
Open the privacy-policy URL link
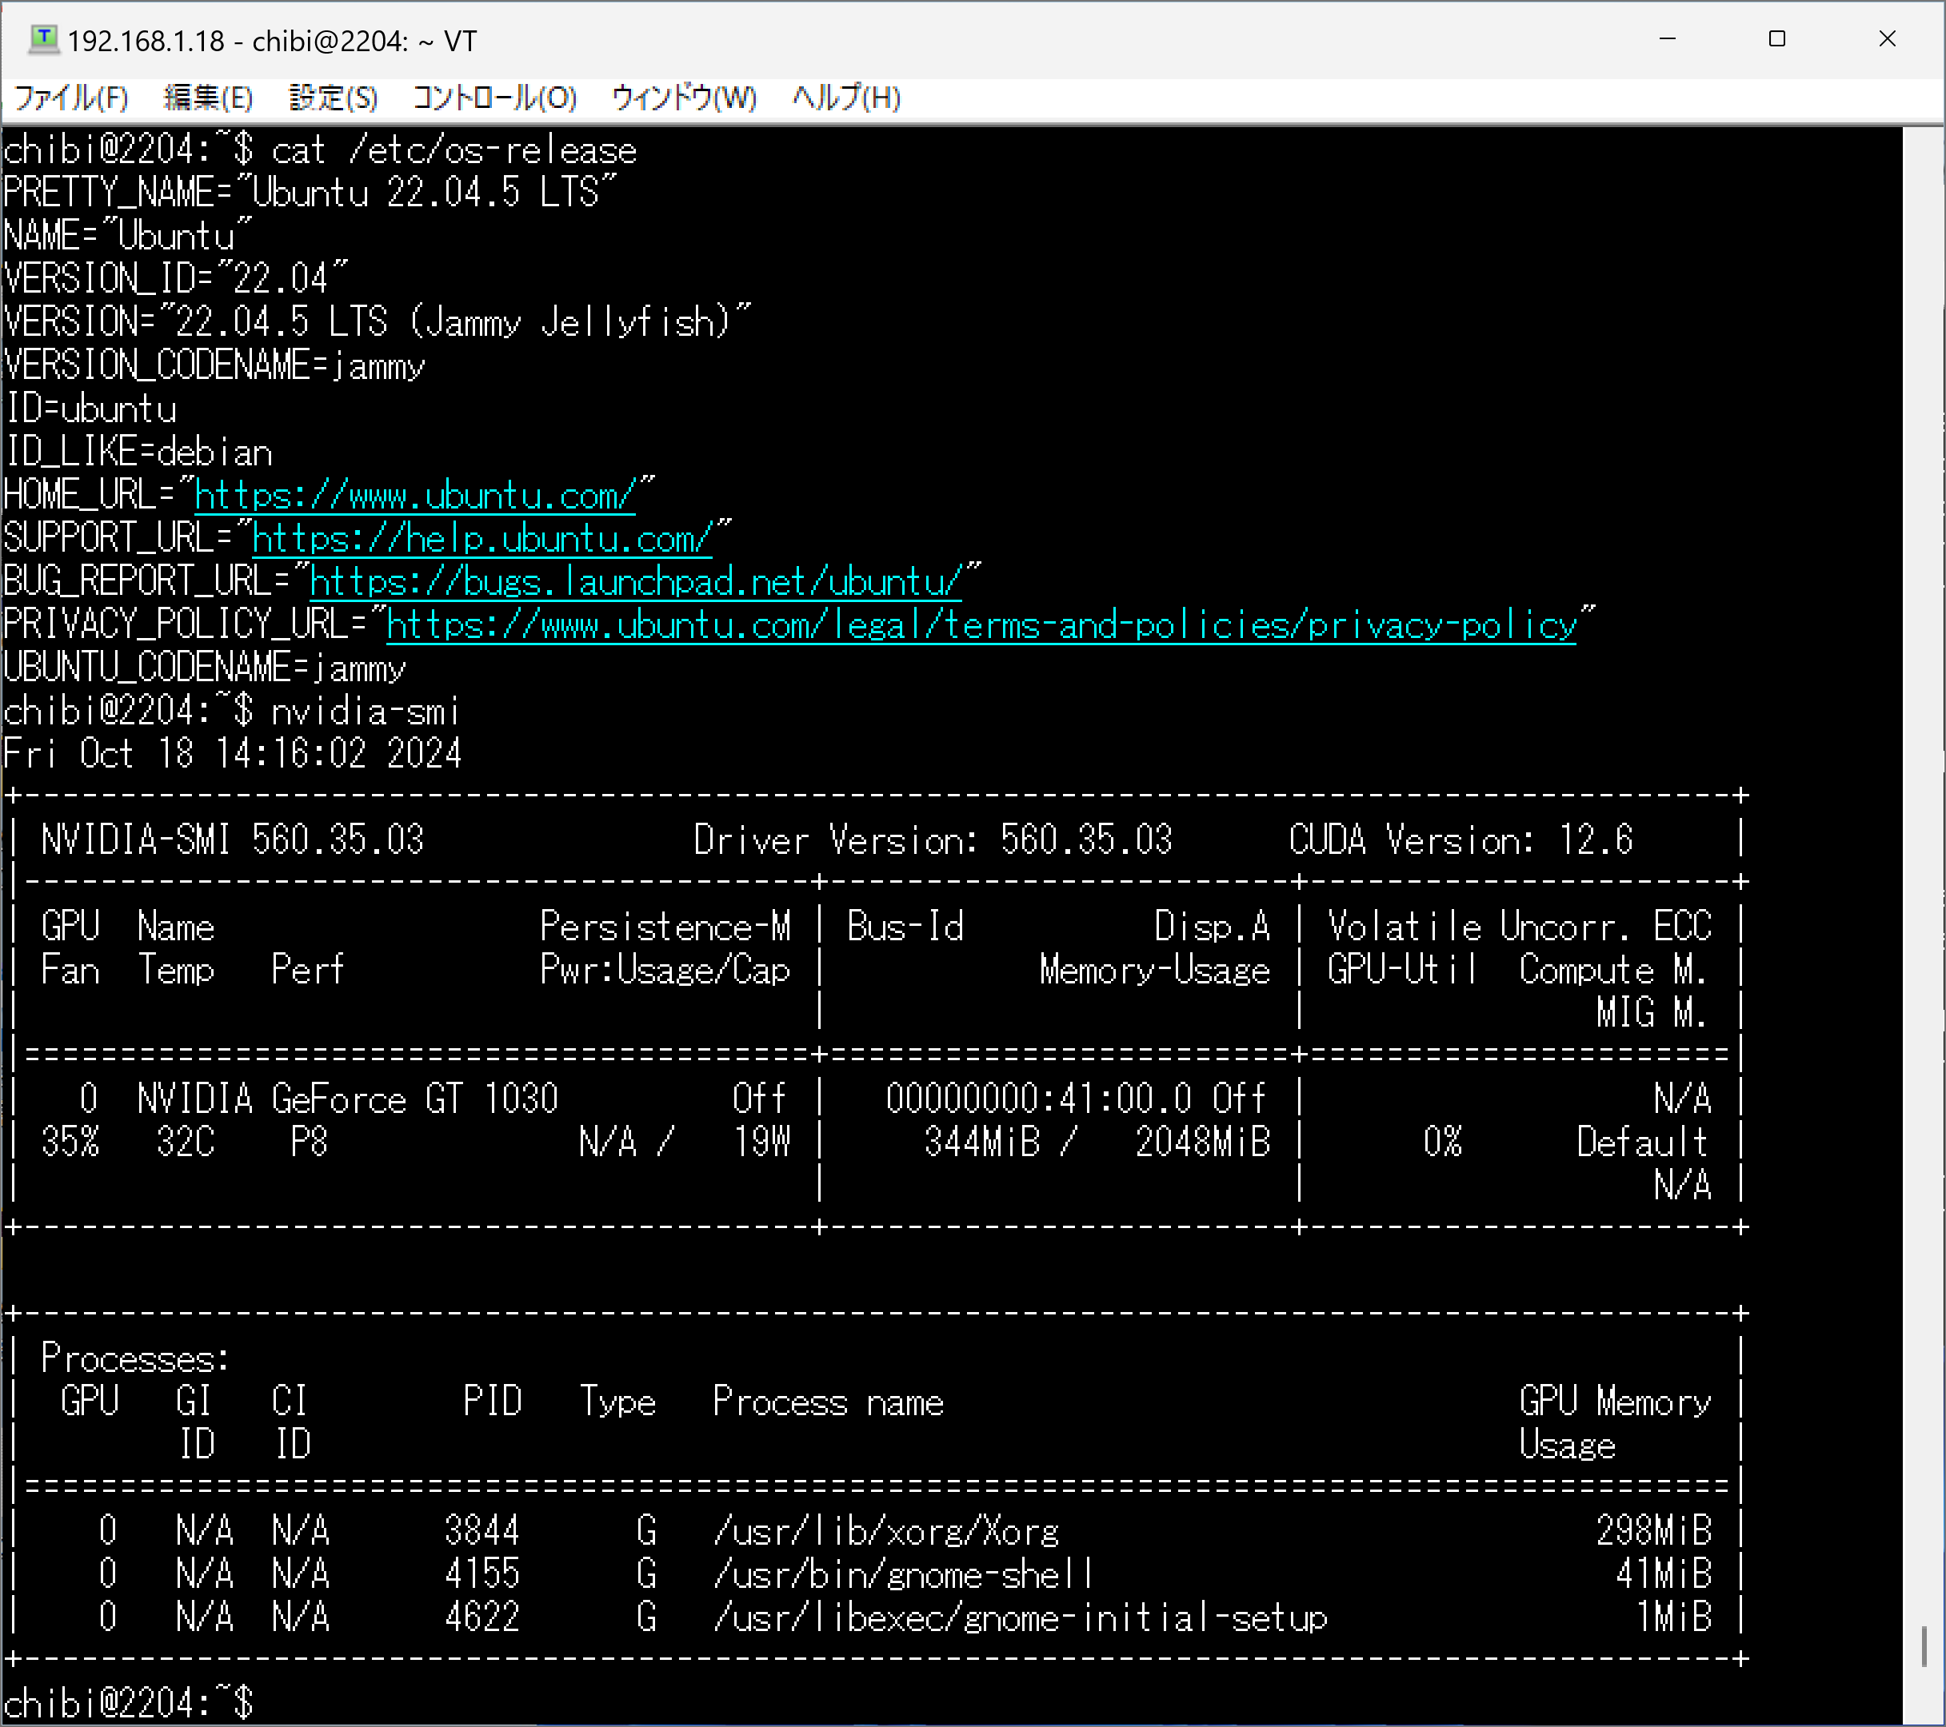(981, 625)
